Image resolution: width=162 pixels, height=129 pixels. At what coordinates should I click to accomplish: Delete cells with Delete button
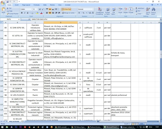tap(126, 11)
